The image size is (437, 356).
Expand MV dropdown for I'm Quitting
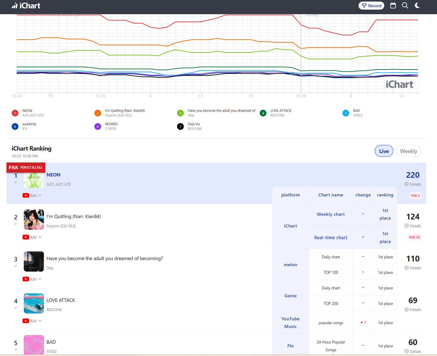[36, 237]
